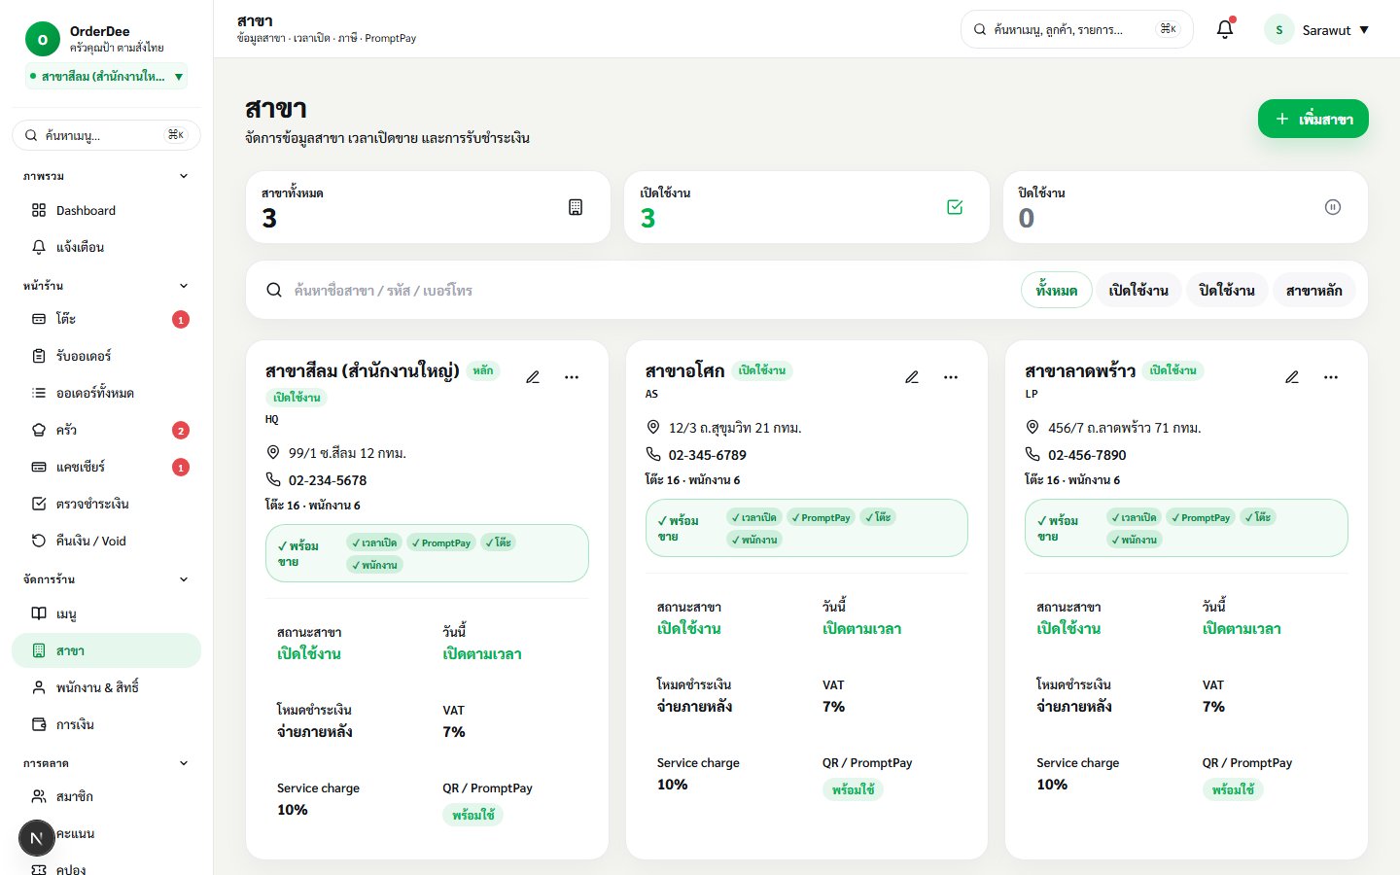Click the branch search input field
This screenshot has height=875, width=1400.
[651, 290]
